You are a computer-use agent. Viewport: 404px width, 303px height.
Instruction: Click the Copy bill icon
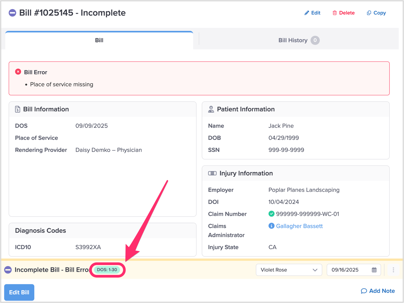[369, 13]
